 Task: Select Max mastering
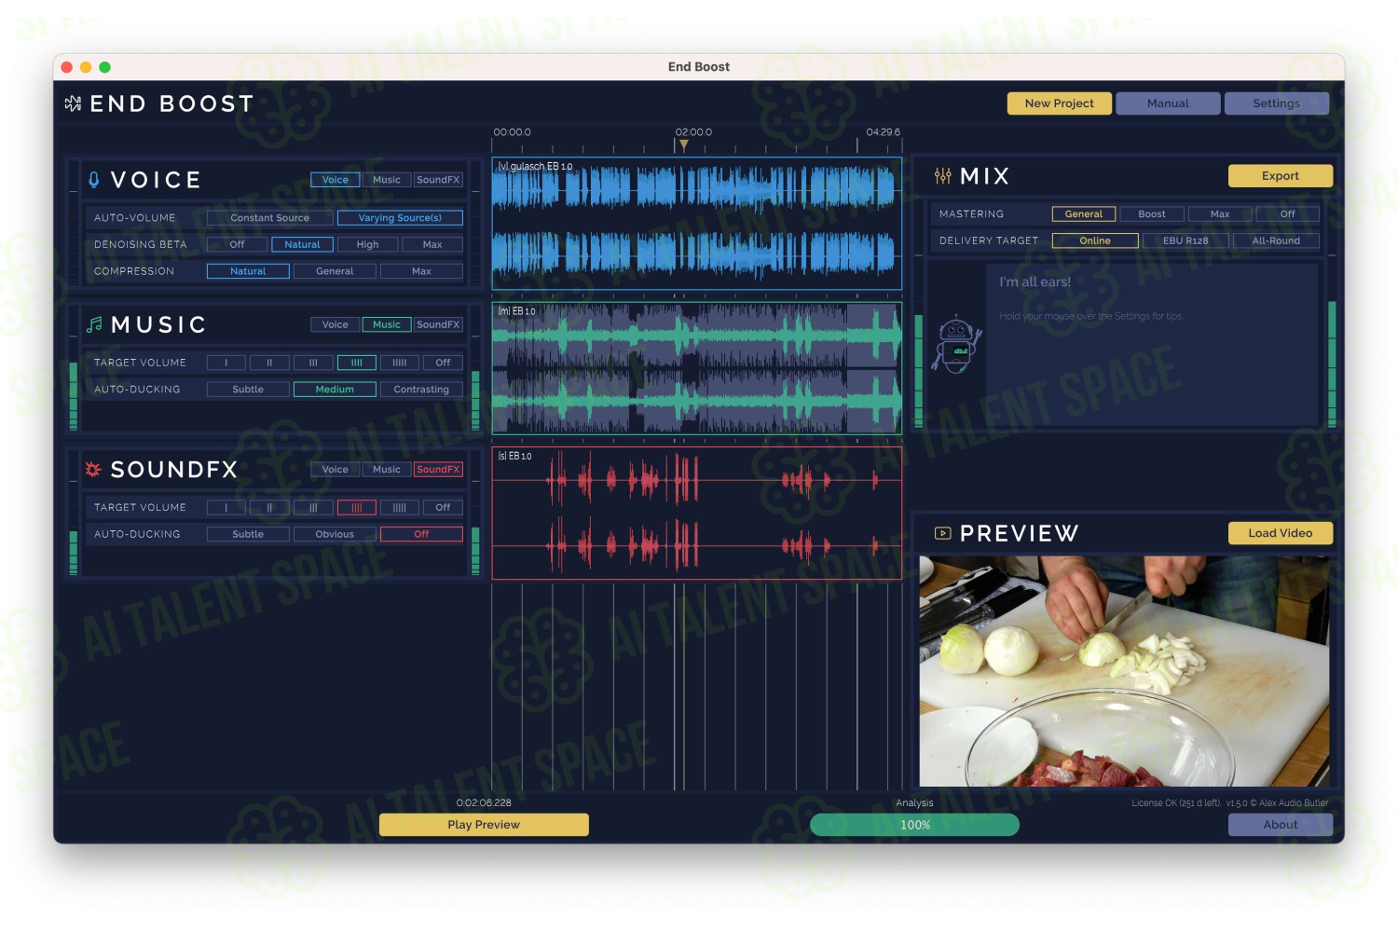pos(1220,214)
